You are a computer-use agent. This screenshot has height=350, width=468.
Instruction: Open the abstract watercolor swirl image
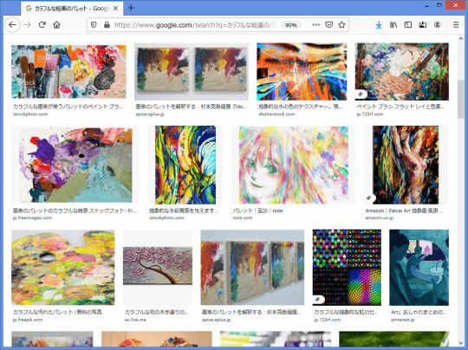185,165
